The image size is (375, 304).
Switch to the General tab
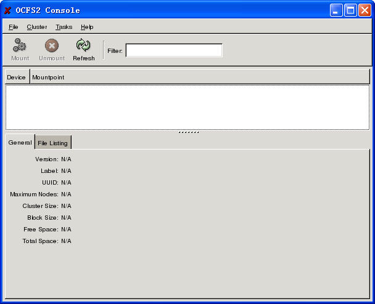(x=20, y=142)
